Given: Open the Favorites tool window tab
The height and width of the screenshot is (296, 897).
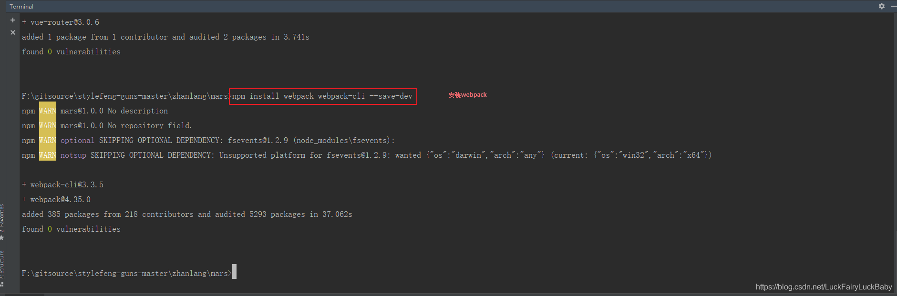Looking at the screenshot, I should click(2, 222).
